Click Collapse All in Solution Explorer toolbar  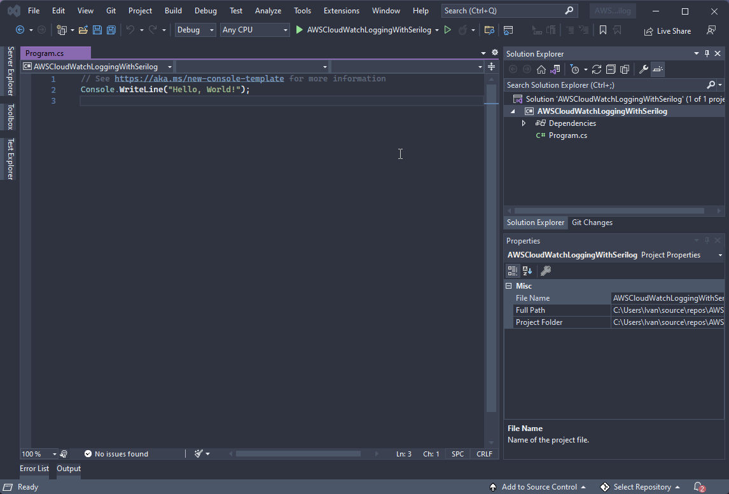click(x=611, y=69)
